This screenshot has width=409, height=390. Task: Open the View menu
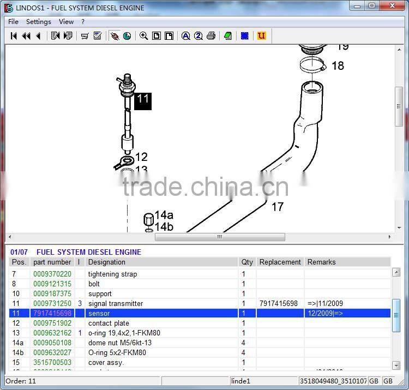tap(66, 22)
